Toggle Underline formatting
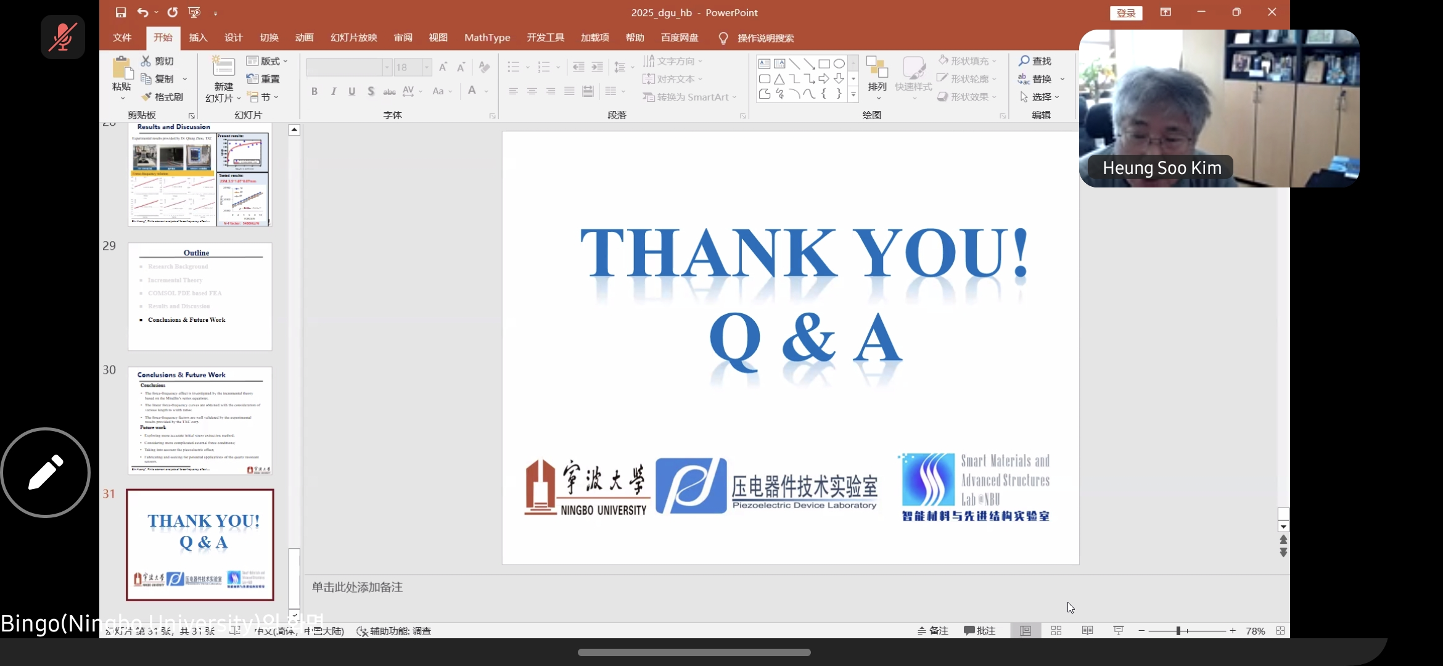The image size is (1443, 666). 351,91
